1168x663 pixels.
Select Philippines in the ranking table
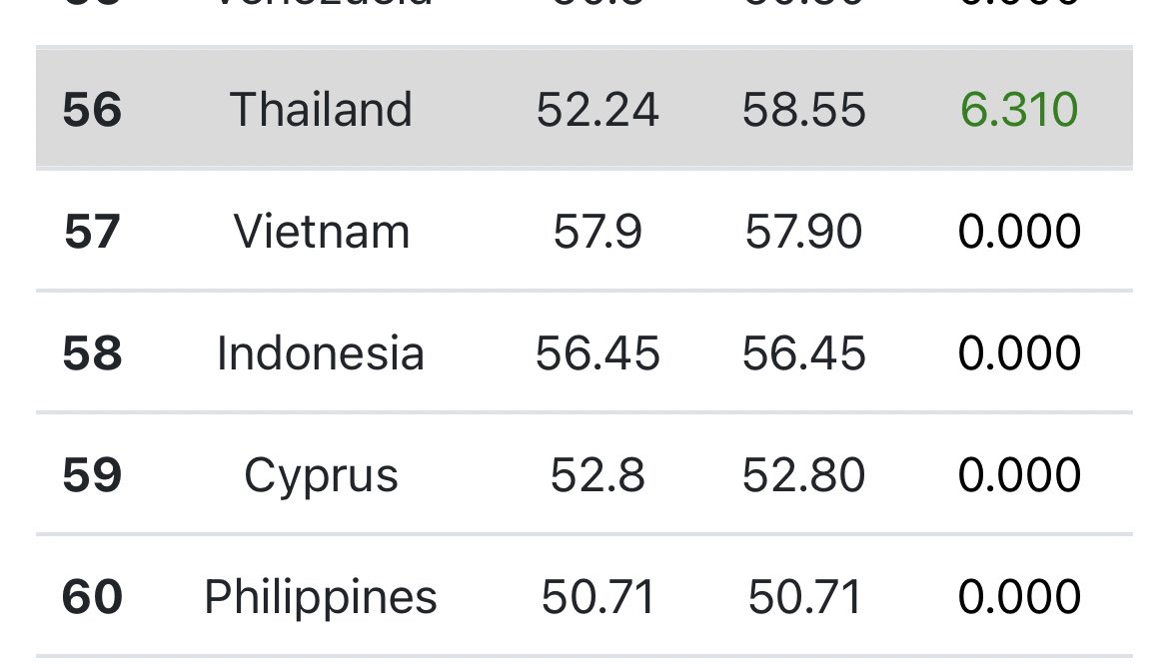321,597
